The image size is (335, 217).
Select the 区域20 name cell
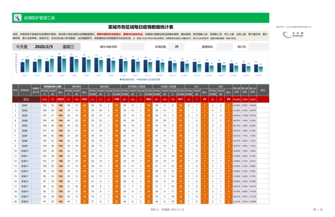(26, 201)
